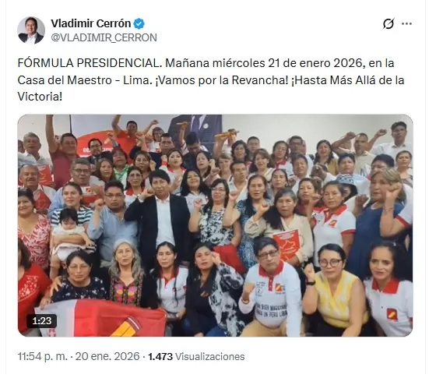Image resolution: width=429 pixels, height=385 pixels.
Task: Play the group photo video
Action: pos(215,225)
